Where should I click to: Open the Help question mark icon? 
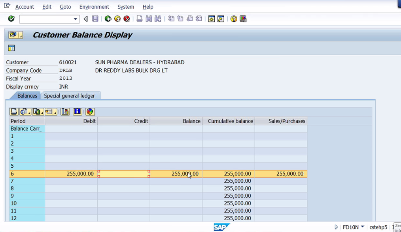234,19
